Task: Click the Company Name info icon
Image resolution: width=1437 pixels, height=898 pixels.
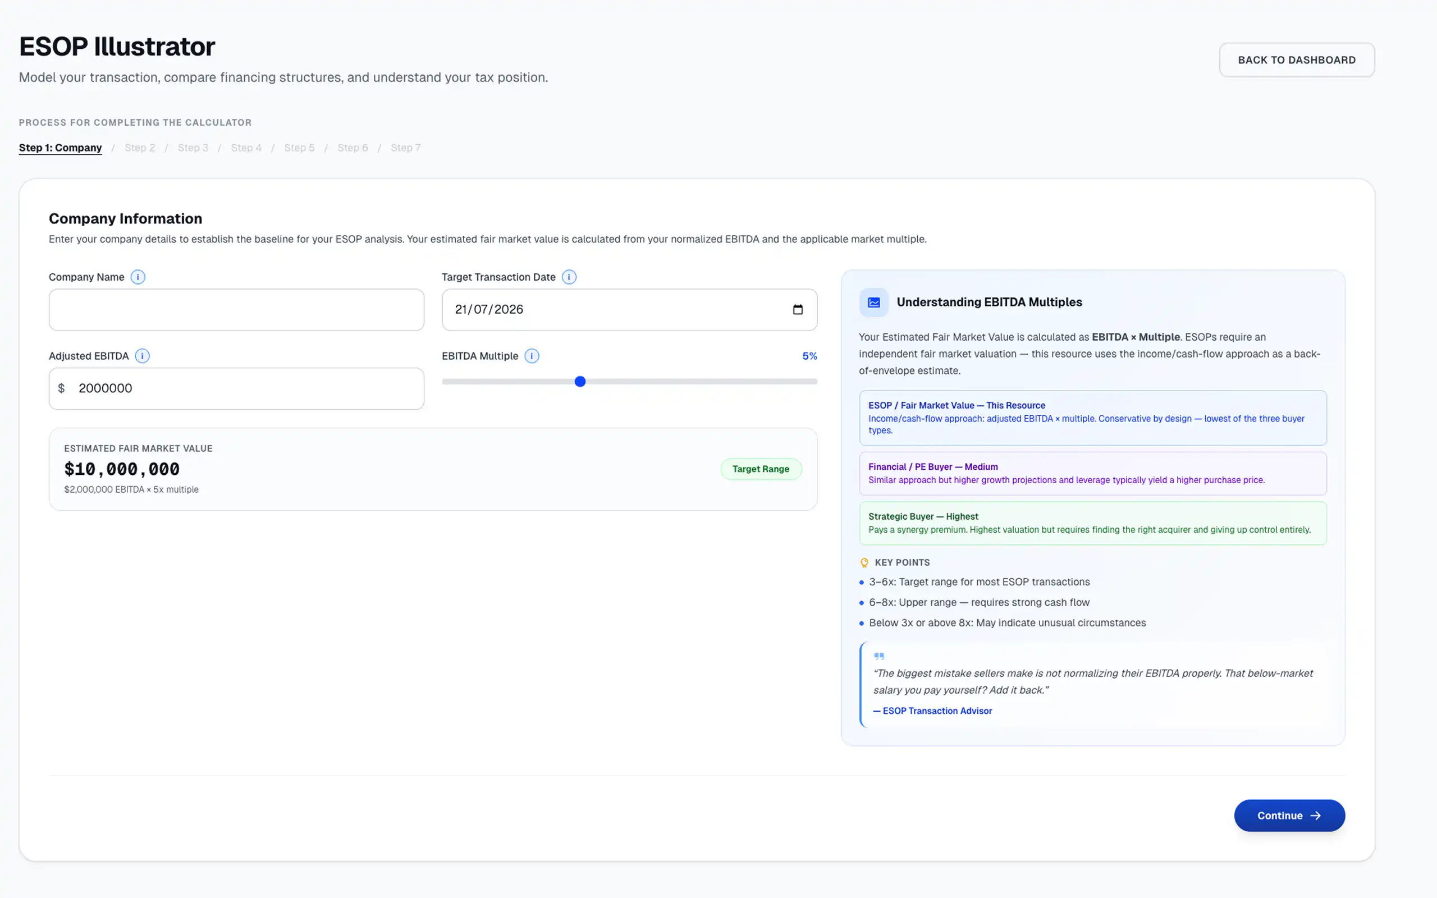Action: point(138,277)
